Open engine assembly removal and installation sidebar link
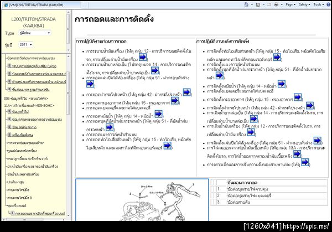332x232 pixels. coord(40,213)
